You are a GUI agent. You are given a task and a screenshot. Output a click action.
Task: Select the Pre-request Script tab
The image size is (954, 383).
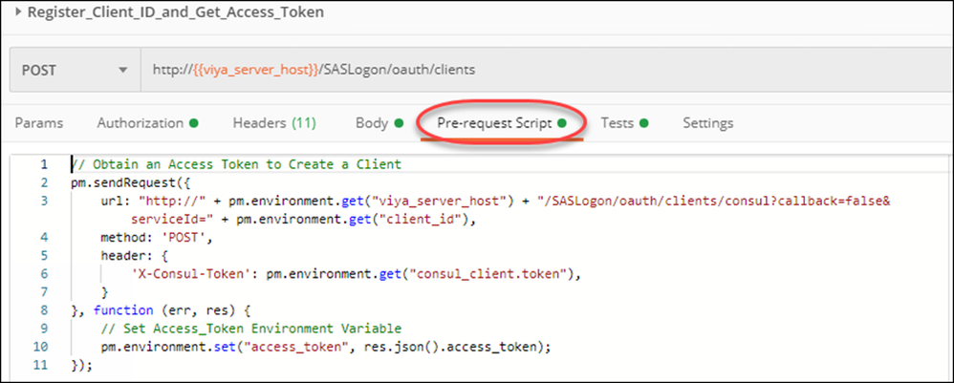pos(494,123)
